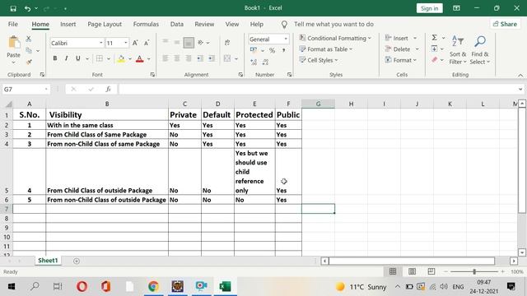Image resolution: width=527 pixels, height=296 pixels.
Task: Click the Paste clipboard icon
Action: pos(13,43)
